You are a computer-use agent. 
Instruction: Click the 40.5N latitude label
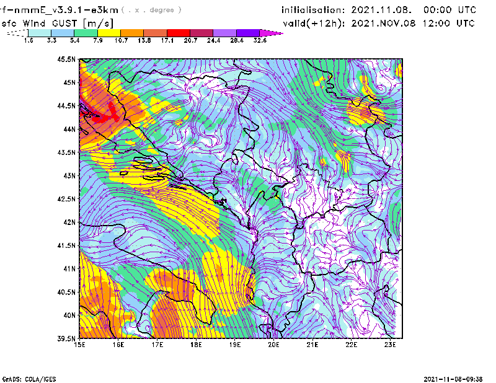[66, 292]
